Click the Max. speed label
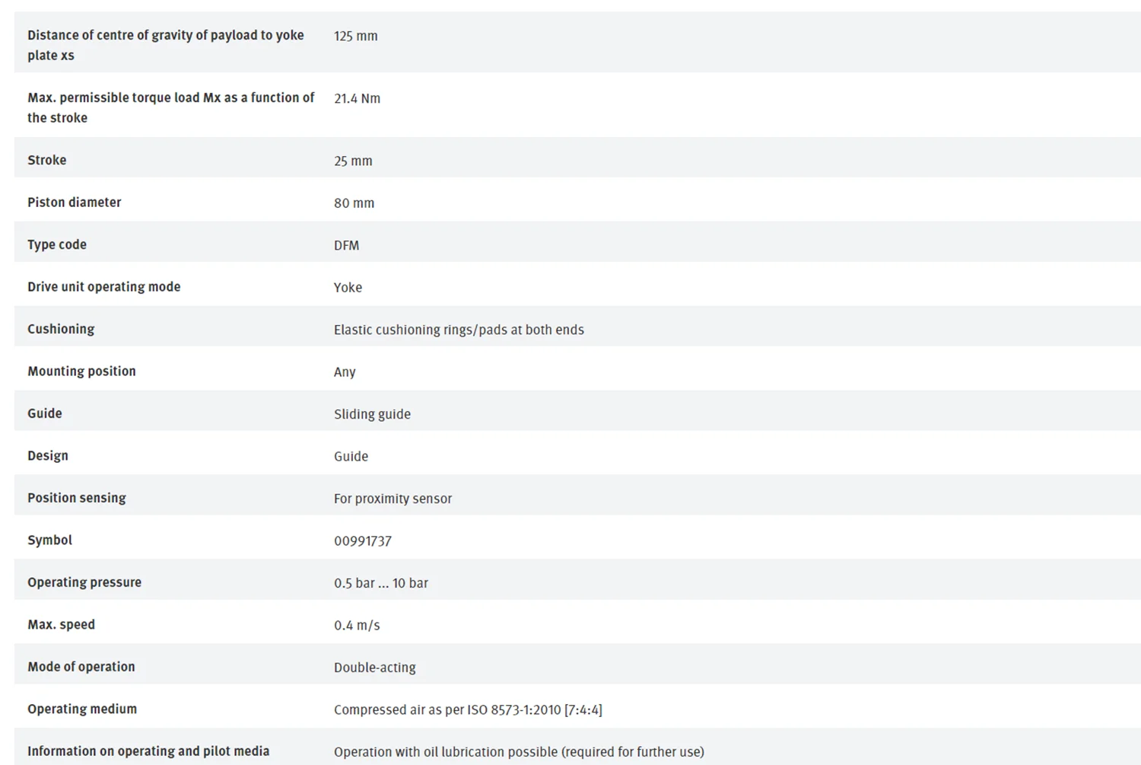1141x765 pixels. click(62, 625)
